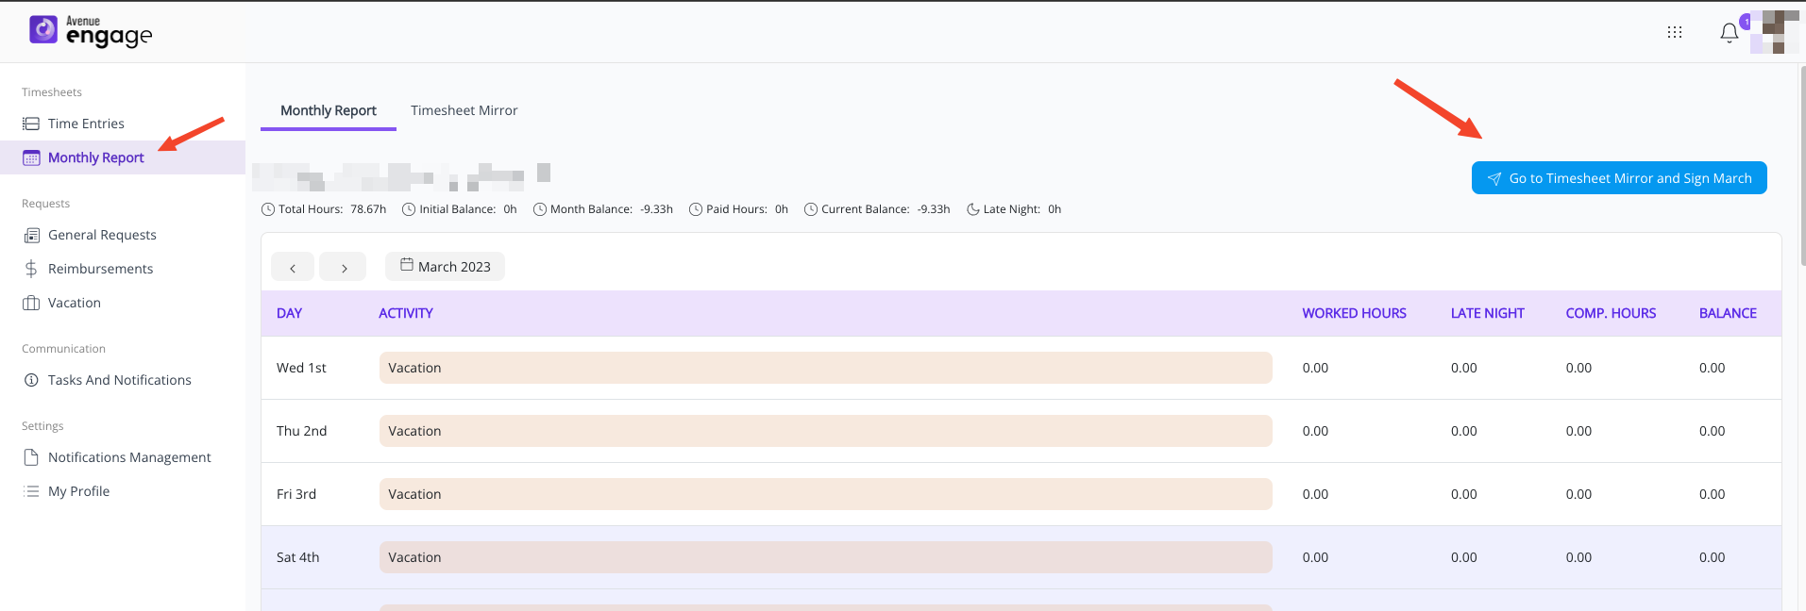Image resolution: width=1806 pixels, height=611 pixels.
Task: Click Go to Timesheet Mirror and Sign March
Action: point(1619,178)
